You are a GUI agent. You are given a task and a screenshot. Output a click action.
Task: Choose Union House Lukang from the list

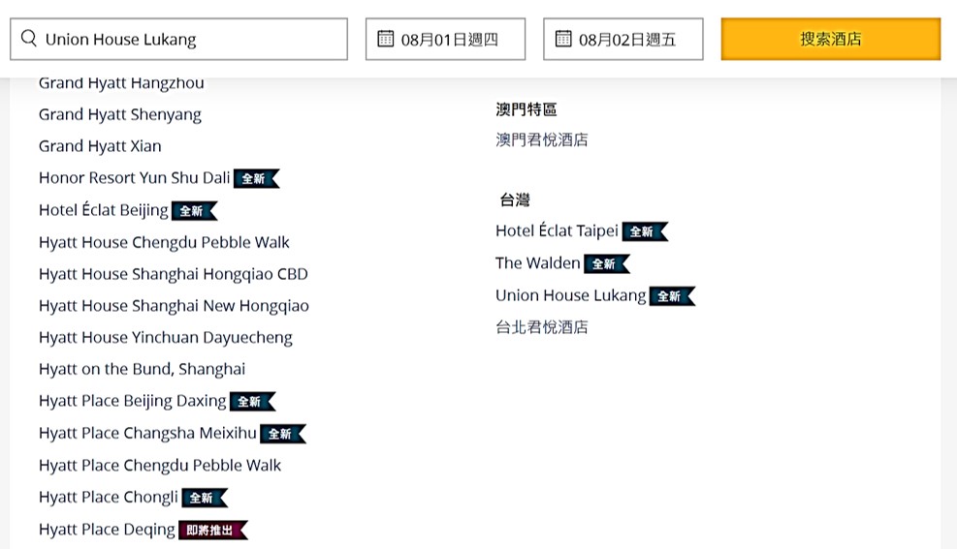tap(570, 295)
